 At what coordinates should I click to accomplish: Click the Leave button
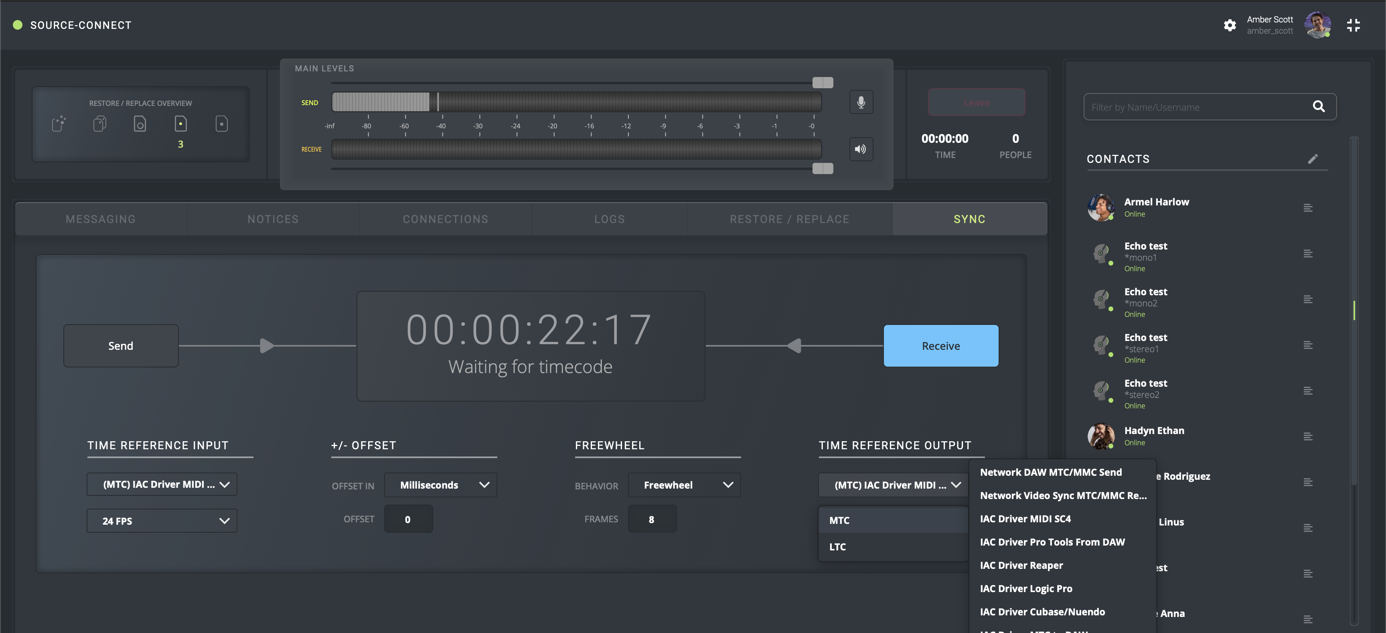pos(976,102)
